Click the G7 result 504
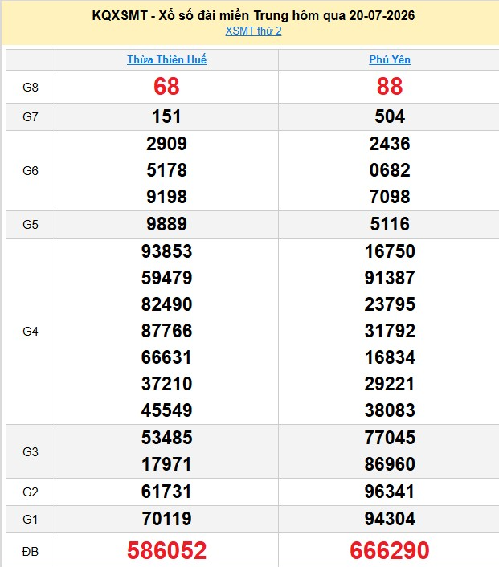Viewport: 499px width, 567px height. pos(390,116)
